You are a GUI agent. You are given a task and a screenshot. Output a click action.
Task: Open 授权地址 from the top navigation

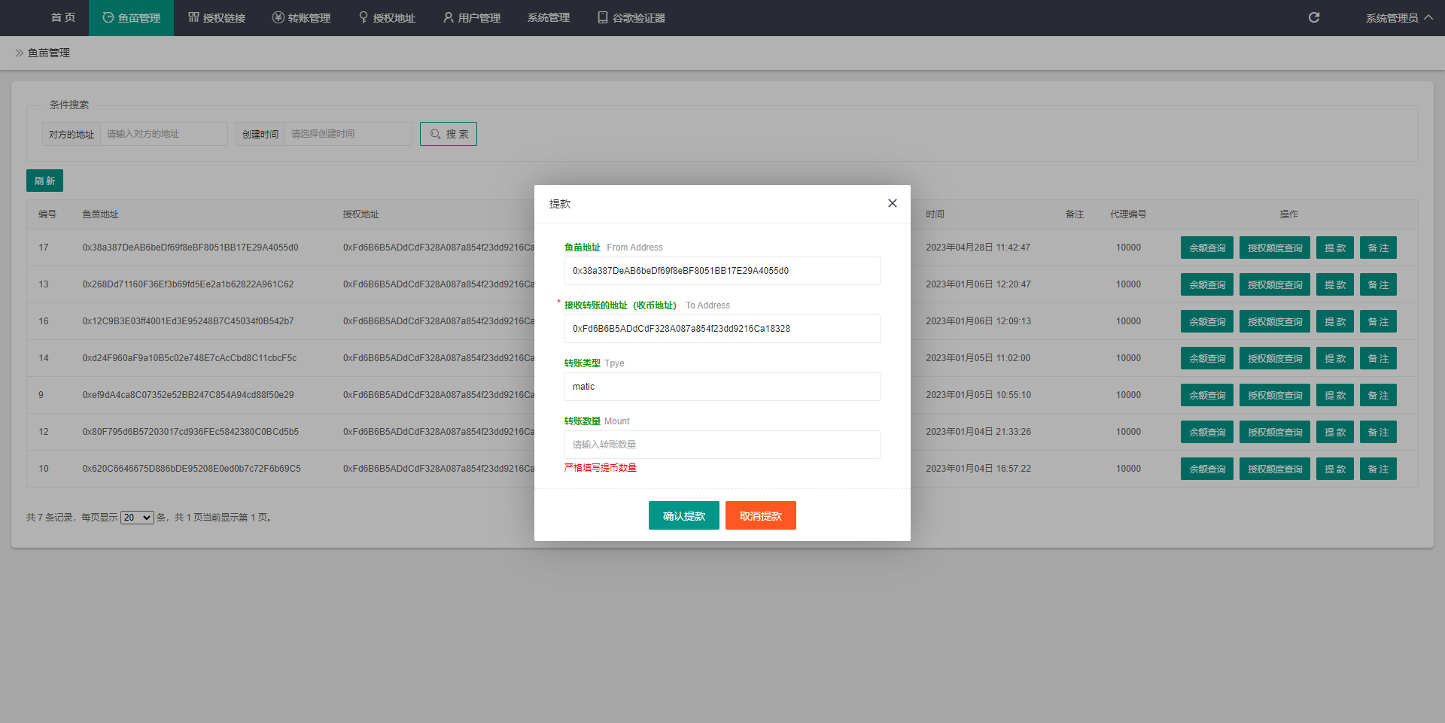387,18
